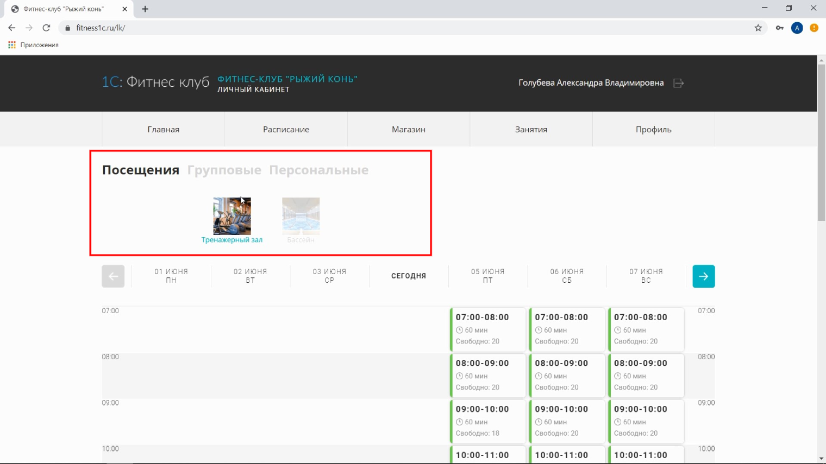Viewport: 826px width, 464px height.
Task: Open the 10:00-11:00 slot on 05 июня
Action: tap(488, 455)
